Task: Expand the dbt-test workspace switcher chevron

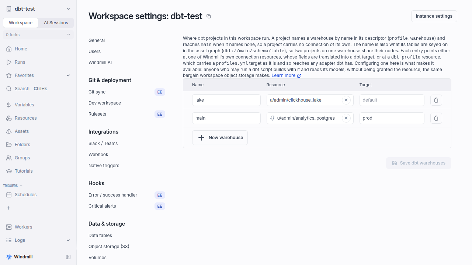Action: tap(68, 9)
